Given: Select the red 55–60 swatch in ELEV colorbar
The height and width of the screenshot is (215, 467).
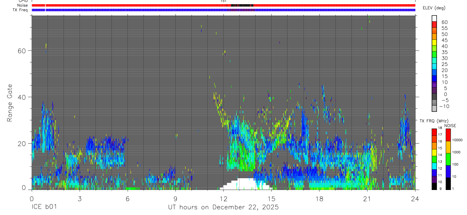Looking at the screenshot, I should [434, 24].
